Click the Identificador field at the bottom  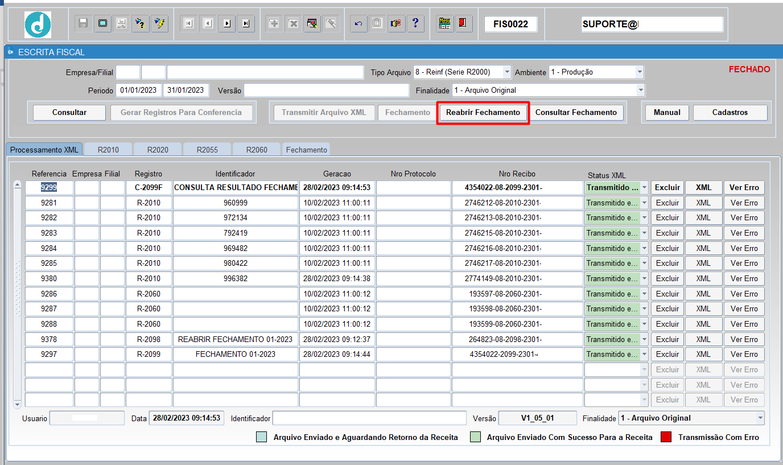click(369, 418)
